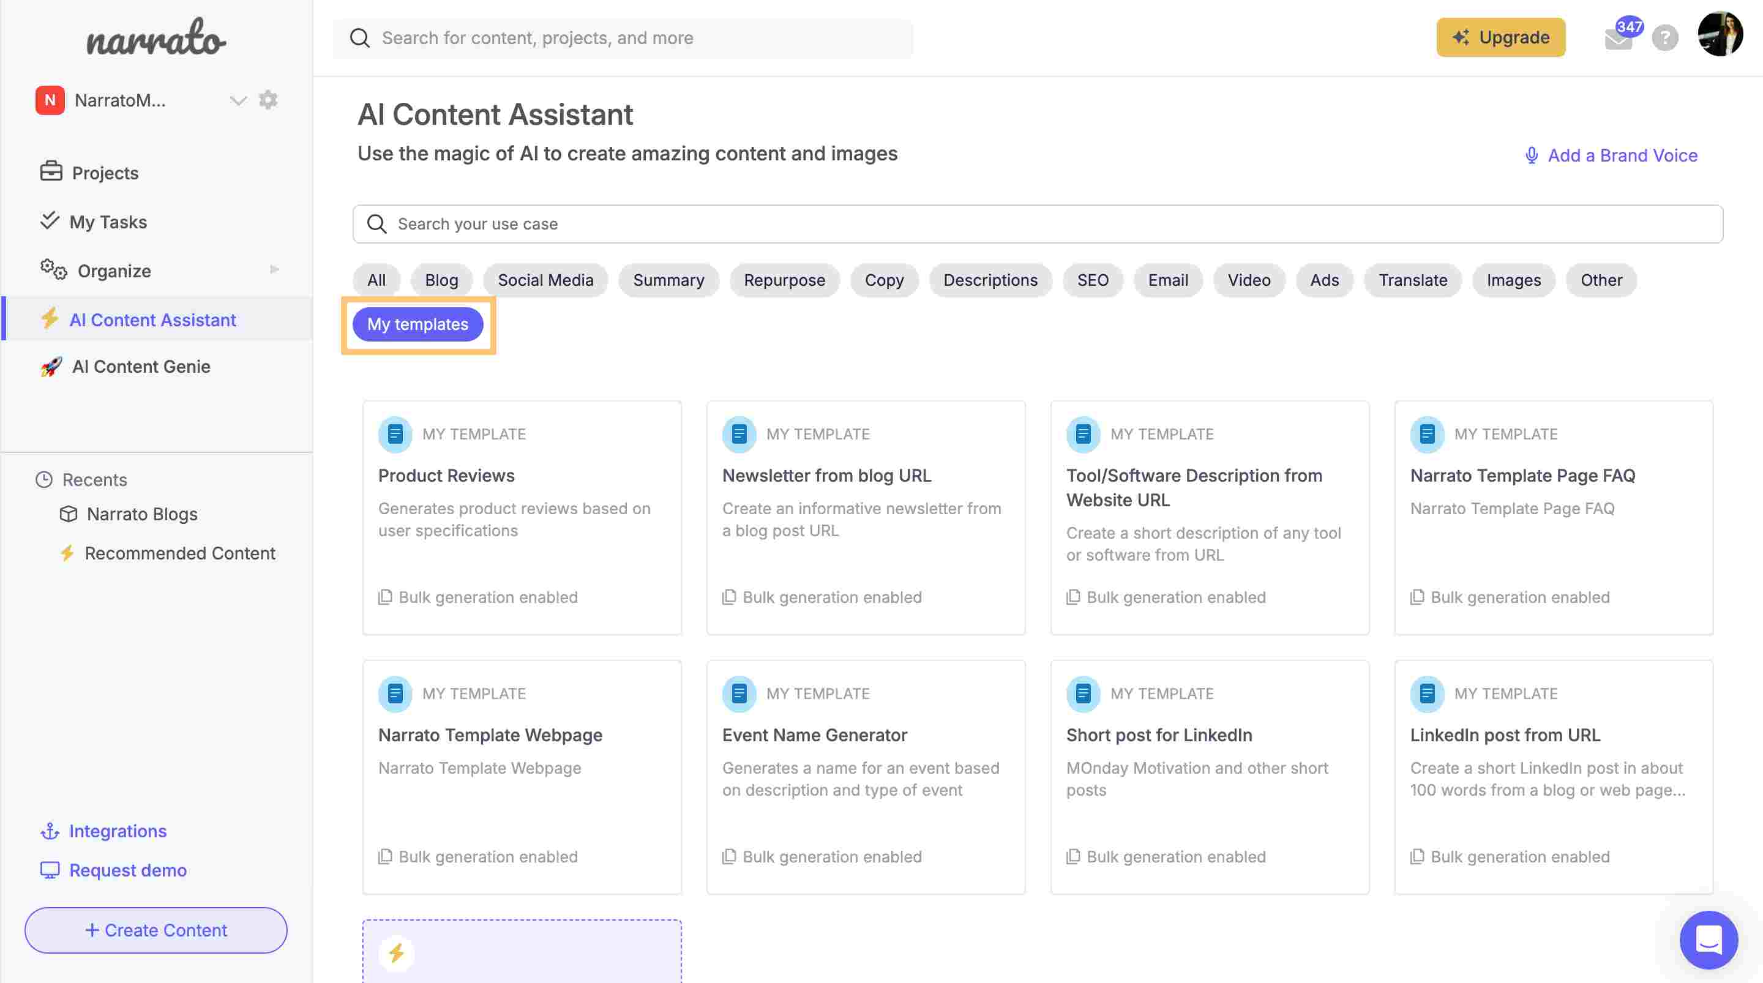Open My Tasks in sidebar
The width and height of the screenshot is (1763, 983).
coord(108,222)
